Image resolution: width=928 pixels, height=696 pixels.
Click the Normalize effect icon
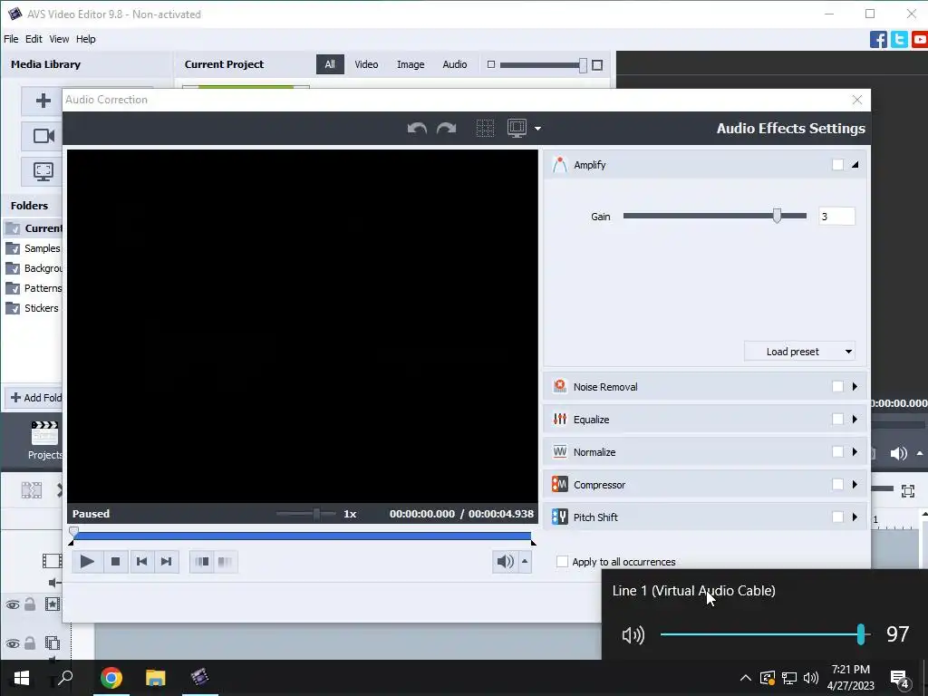click(x=559, y=451)
